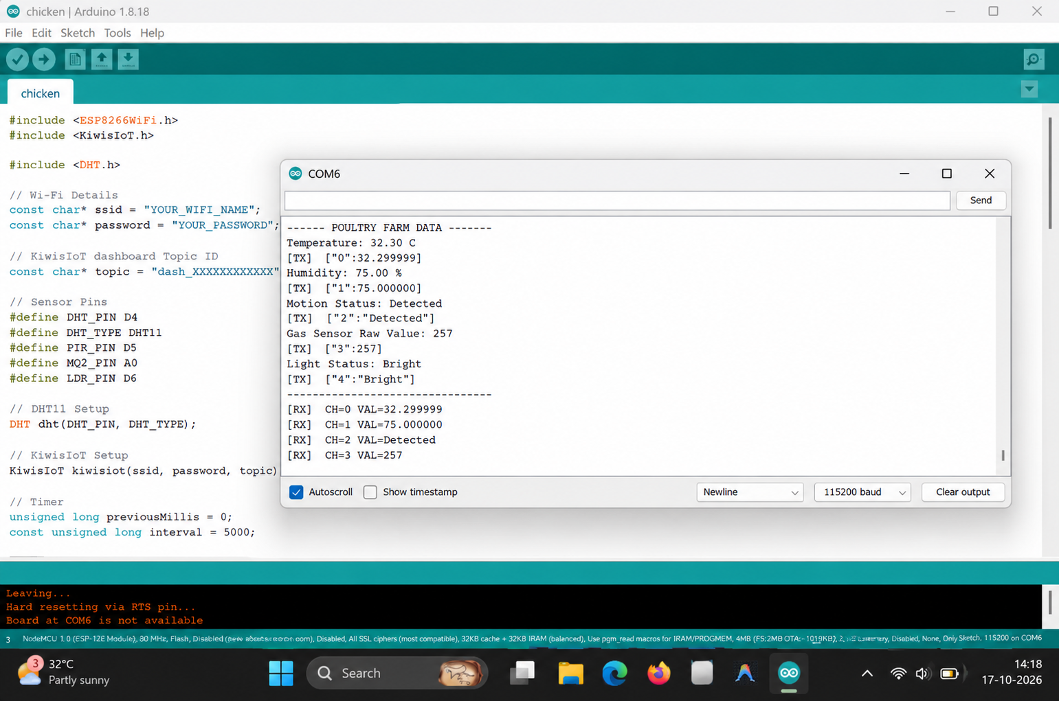Disable the Autoscroll checkbox
Image resolution: width=1059 pixels, height=701 pixels.
coord(296,492)
